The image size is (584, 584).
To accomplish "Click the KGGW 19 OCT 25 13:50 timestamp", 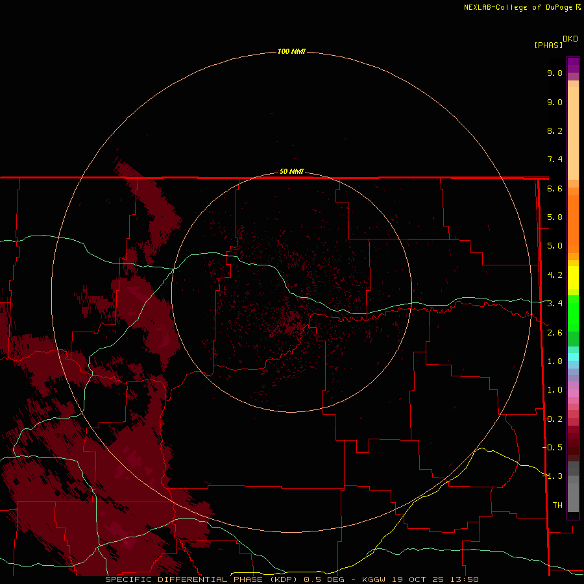I will pyautogui.click(x=420, y=579).
